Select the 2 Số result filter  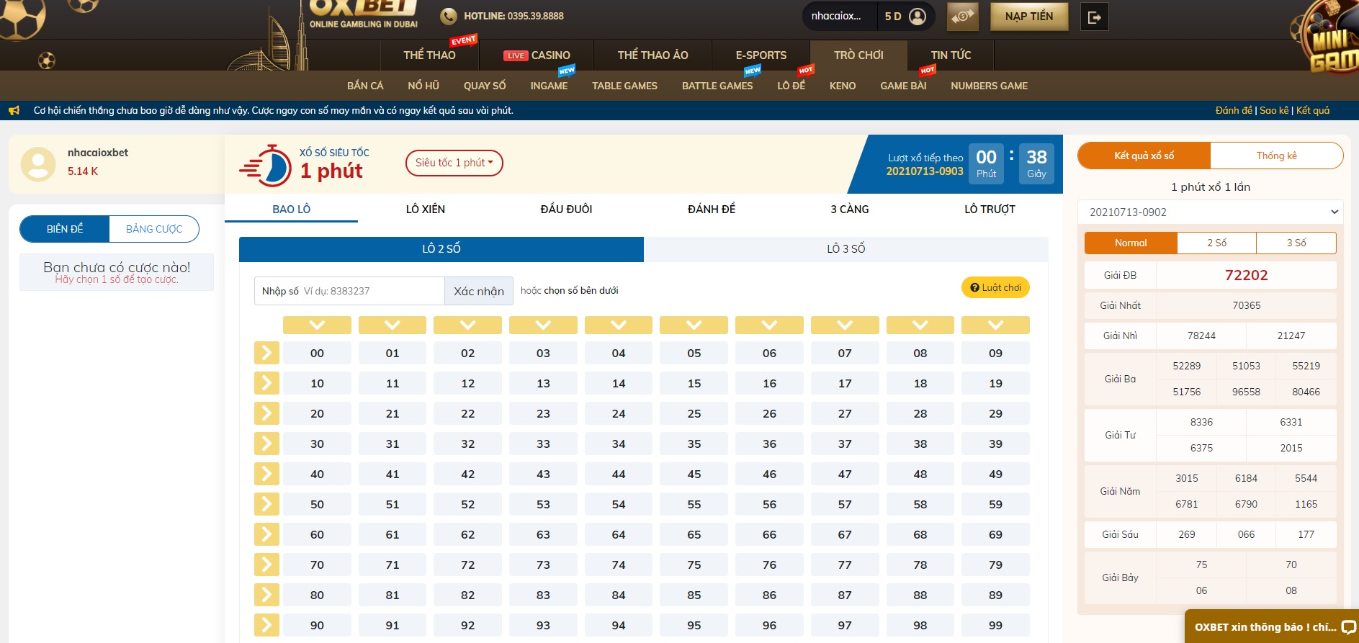pyautogui.click(x=1216, y=243)
